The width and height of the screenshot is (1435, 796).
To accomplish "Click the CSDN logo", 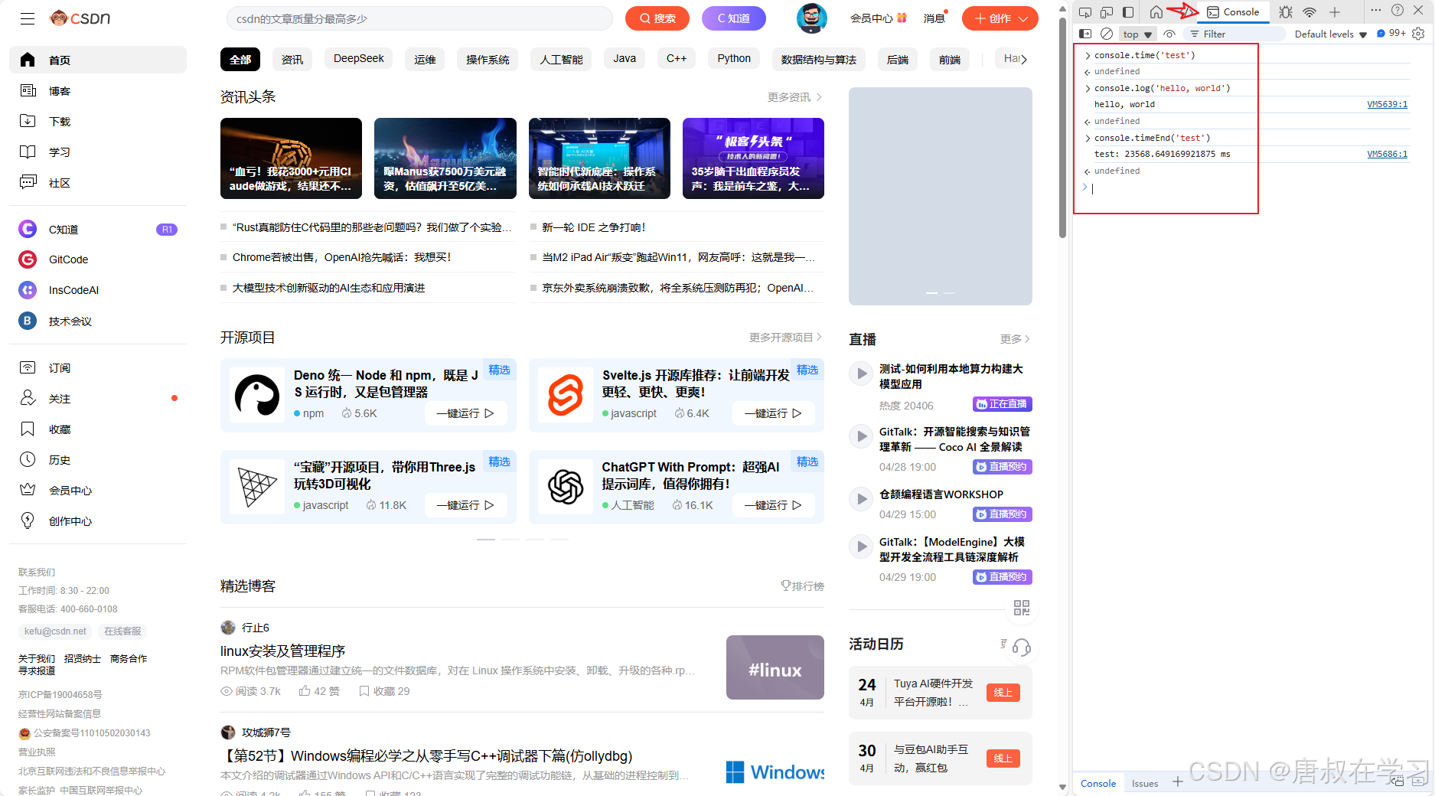I will coord(80,18).
